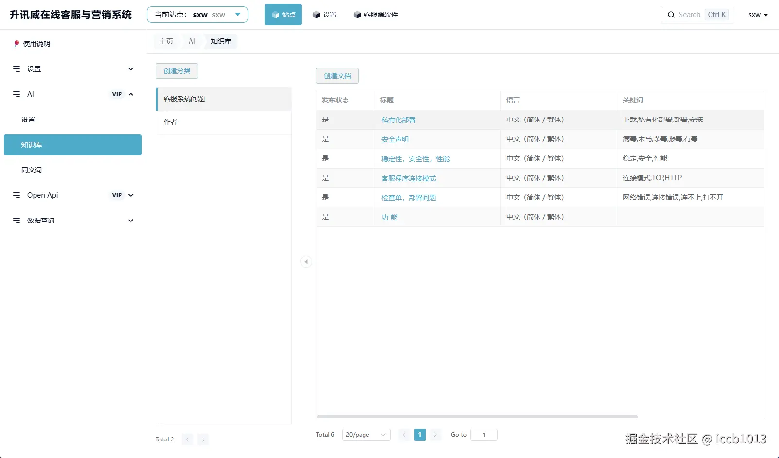The height and width of the screenshot is (458, 779).
Task: Switch to 主页 breadcrumb tab
Action: (166, 41)
